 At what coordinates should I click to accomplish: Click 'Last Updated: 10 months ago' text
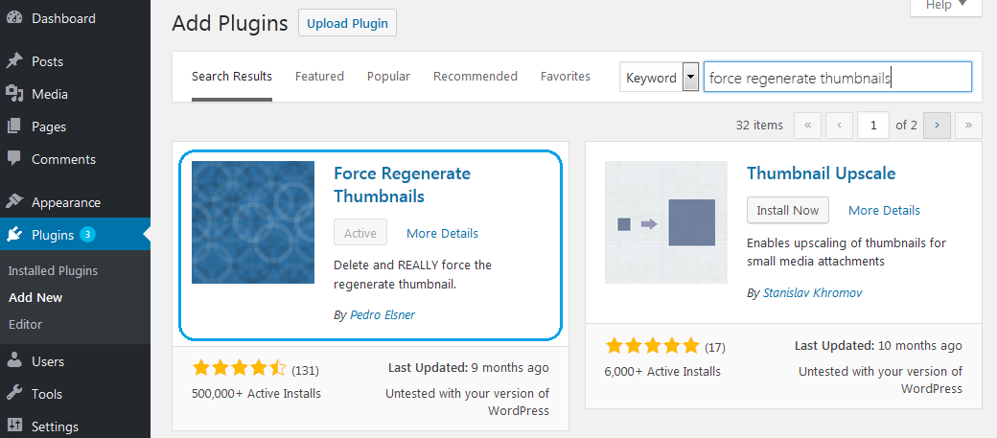click(878, 346)
